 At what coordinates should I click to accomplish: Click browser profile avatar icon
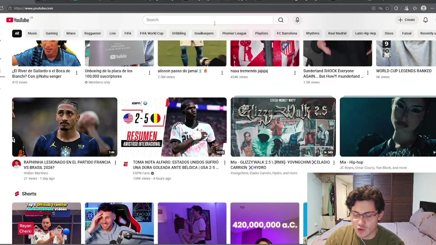423,8
